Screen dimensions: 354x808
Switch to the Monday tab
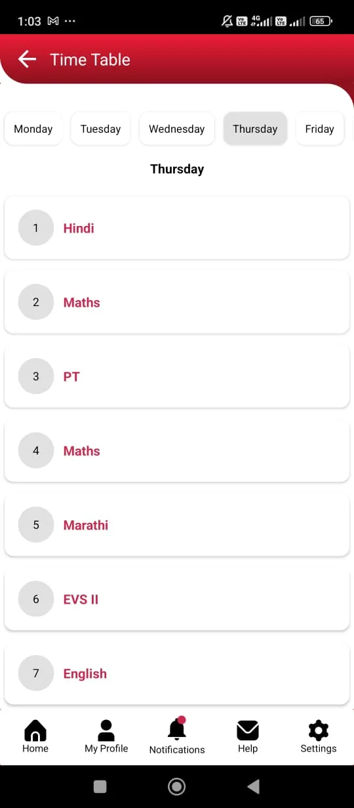point(33,129)
